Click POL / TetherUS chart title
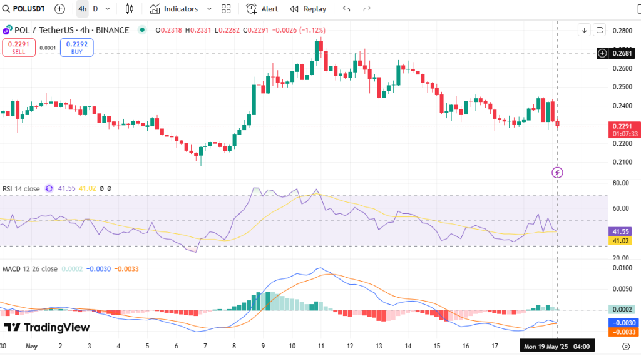This screenshot has height=356, width=641. [72, 30]
